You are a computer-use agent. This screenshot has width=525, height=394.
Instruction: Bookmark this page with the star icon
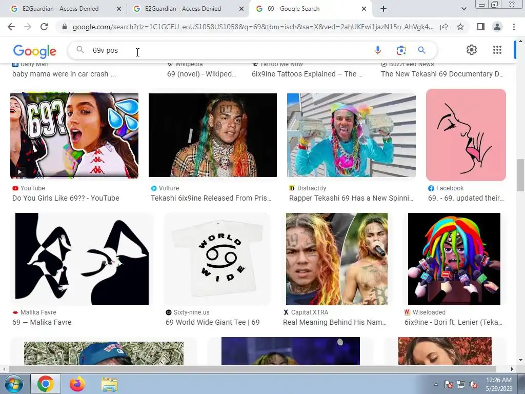[460, 27]
